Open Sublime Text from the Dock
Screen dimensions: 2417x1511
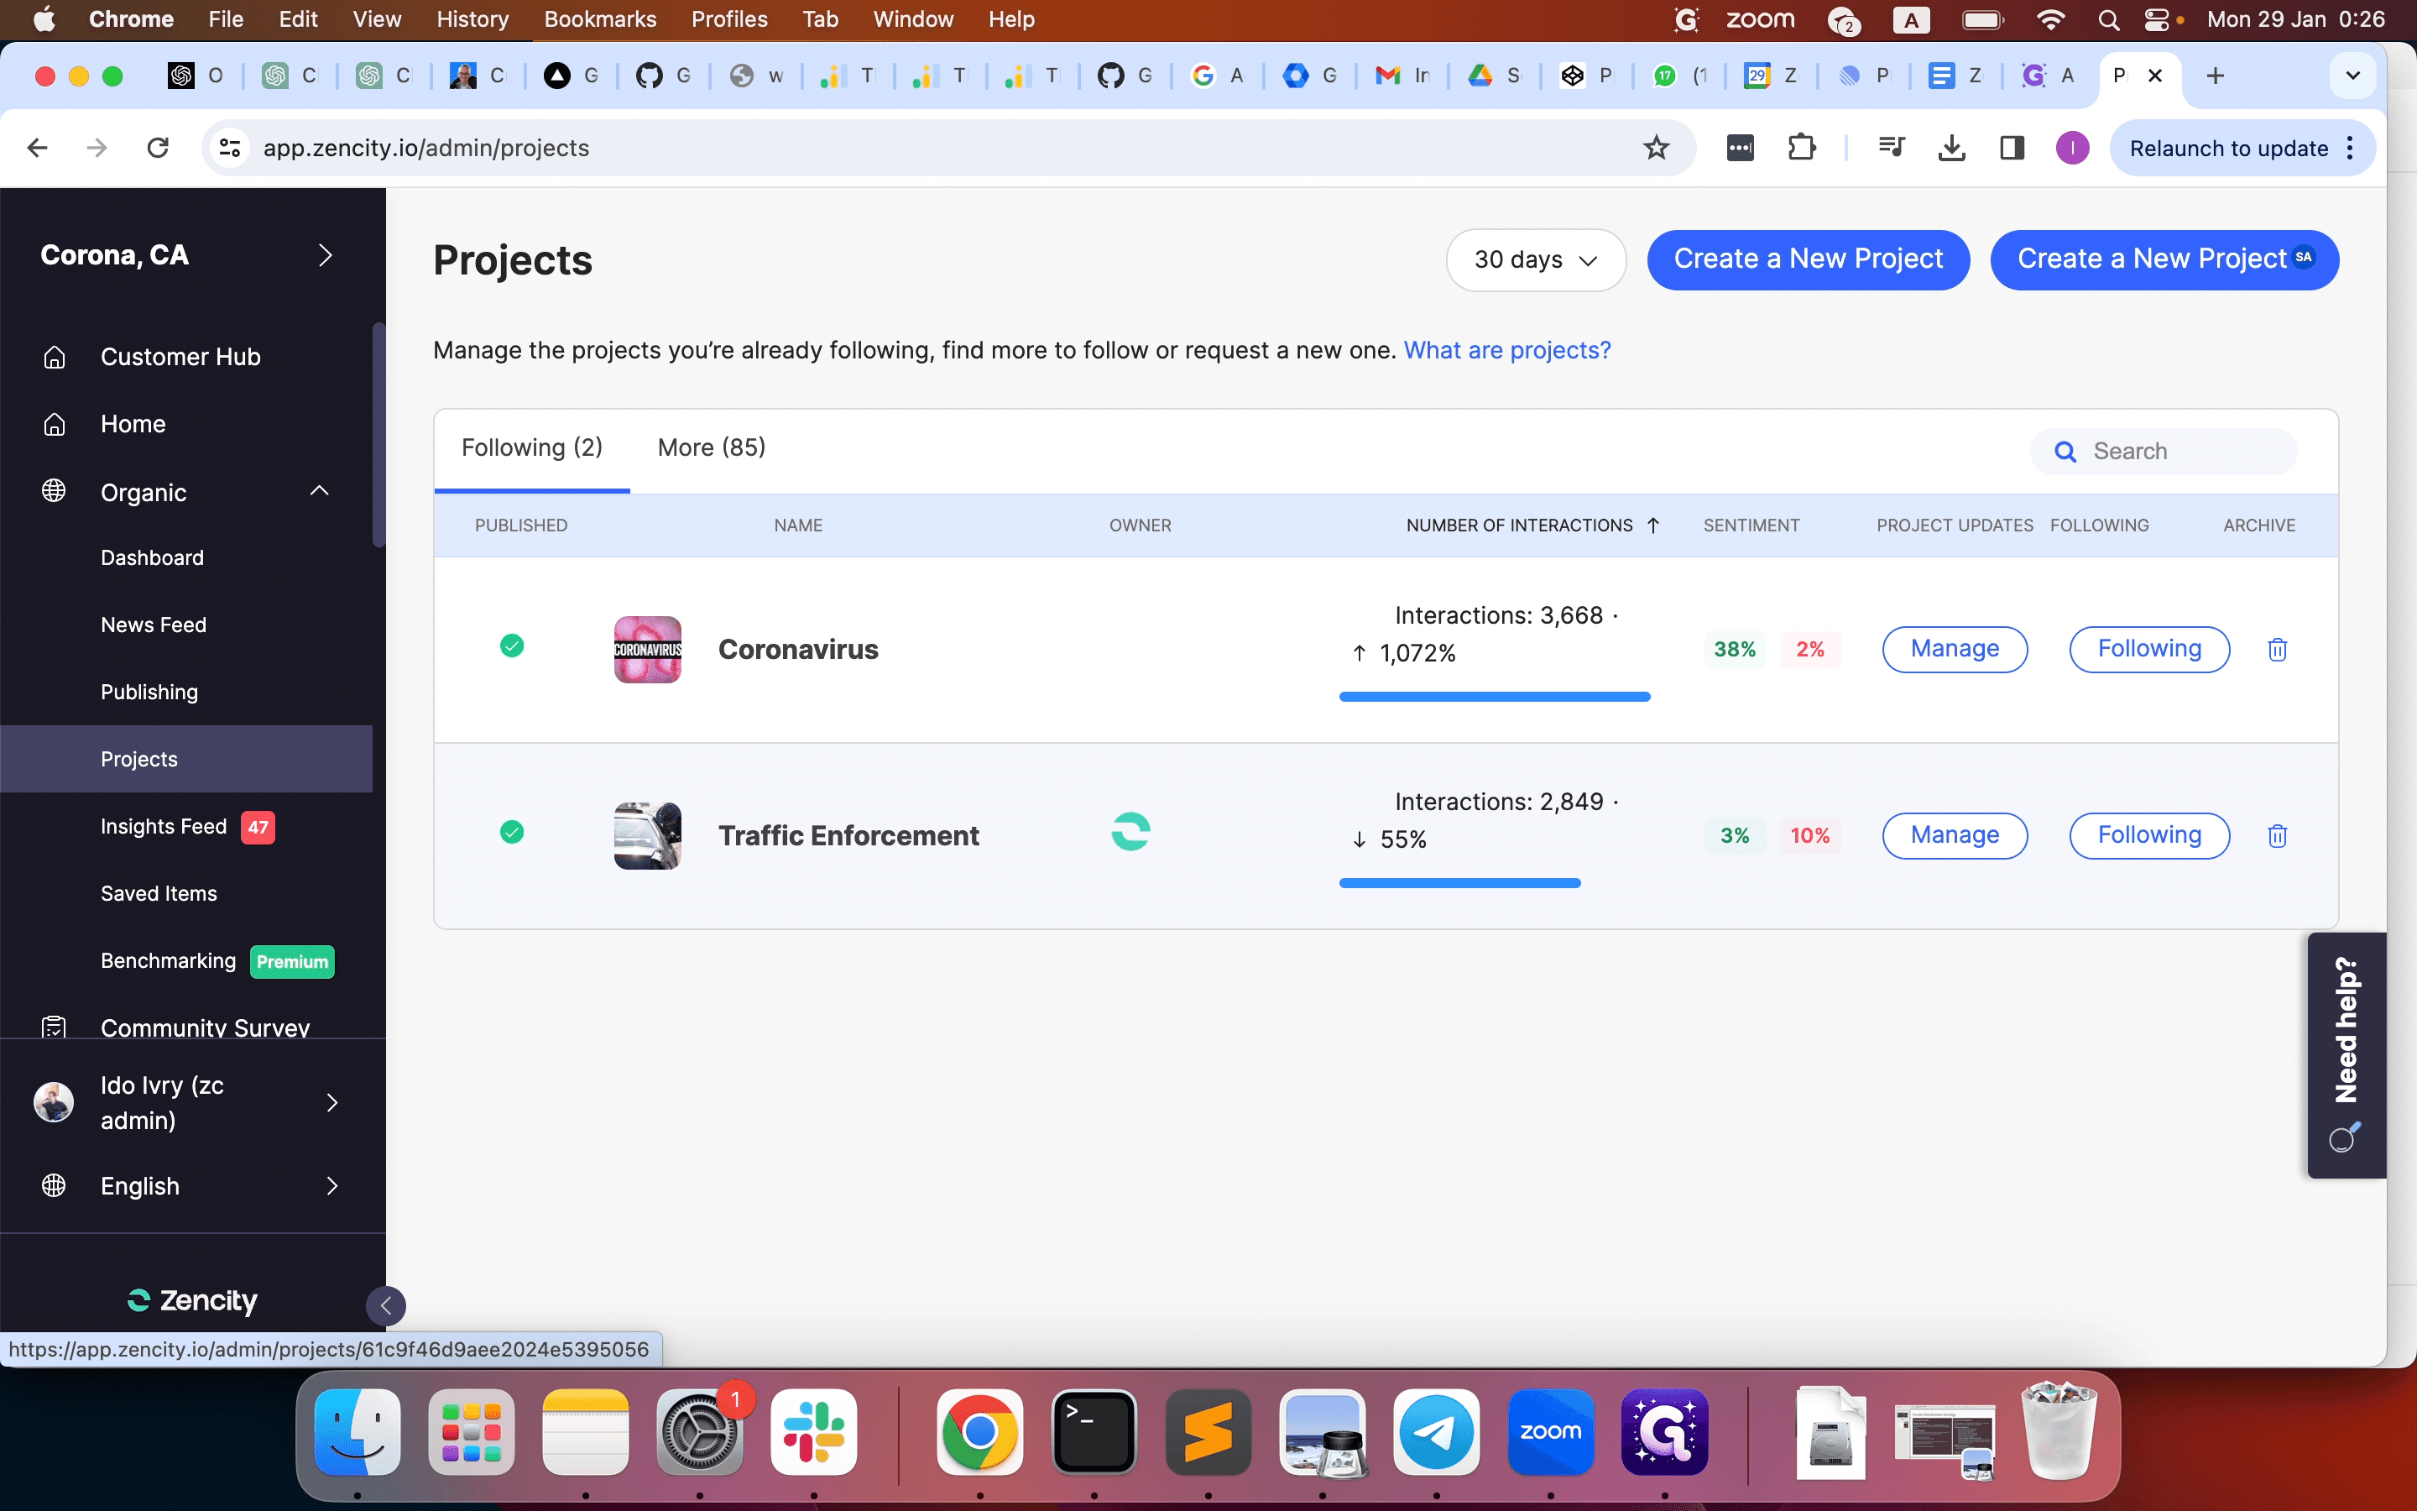pos(1208,1432)
